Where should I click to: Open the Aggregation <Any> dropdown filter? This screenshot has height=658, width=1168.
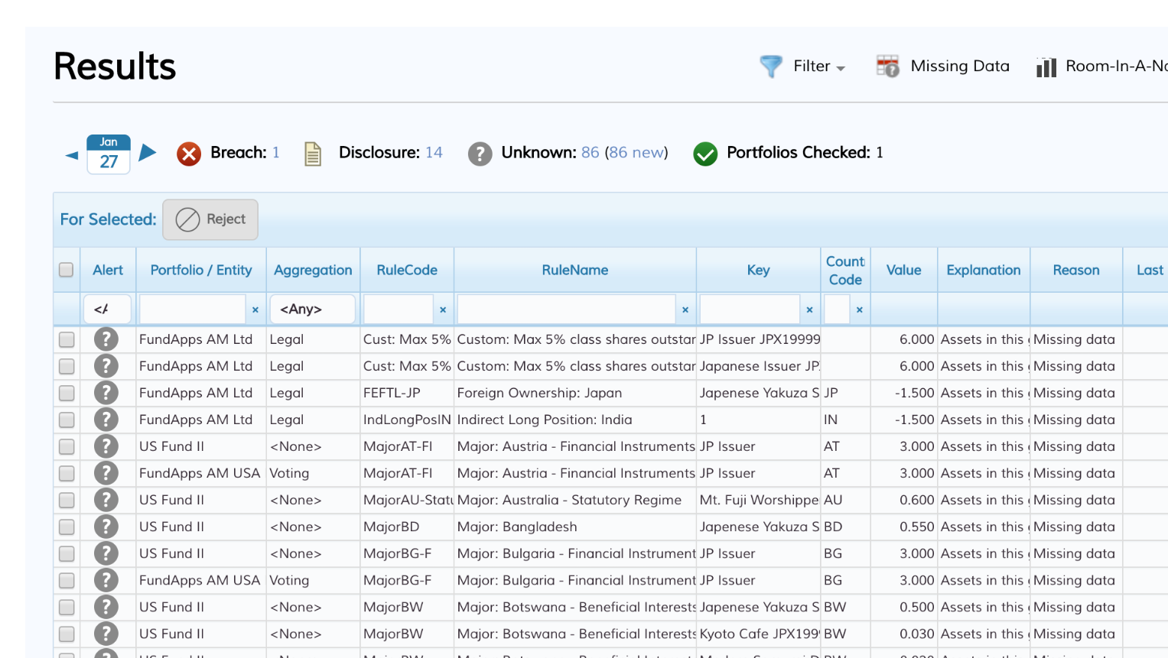[x=313, y=310]
